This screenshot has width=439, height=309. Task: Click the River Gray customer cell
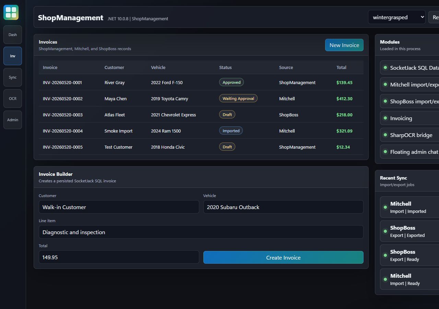pos(115,82)
